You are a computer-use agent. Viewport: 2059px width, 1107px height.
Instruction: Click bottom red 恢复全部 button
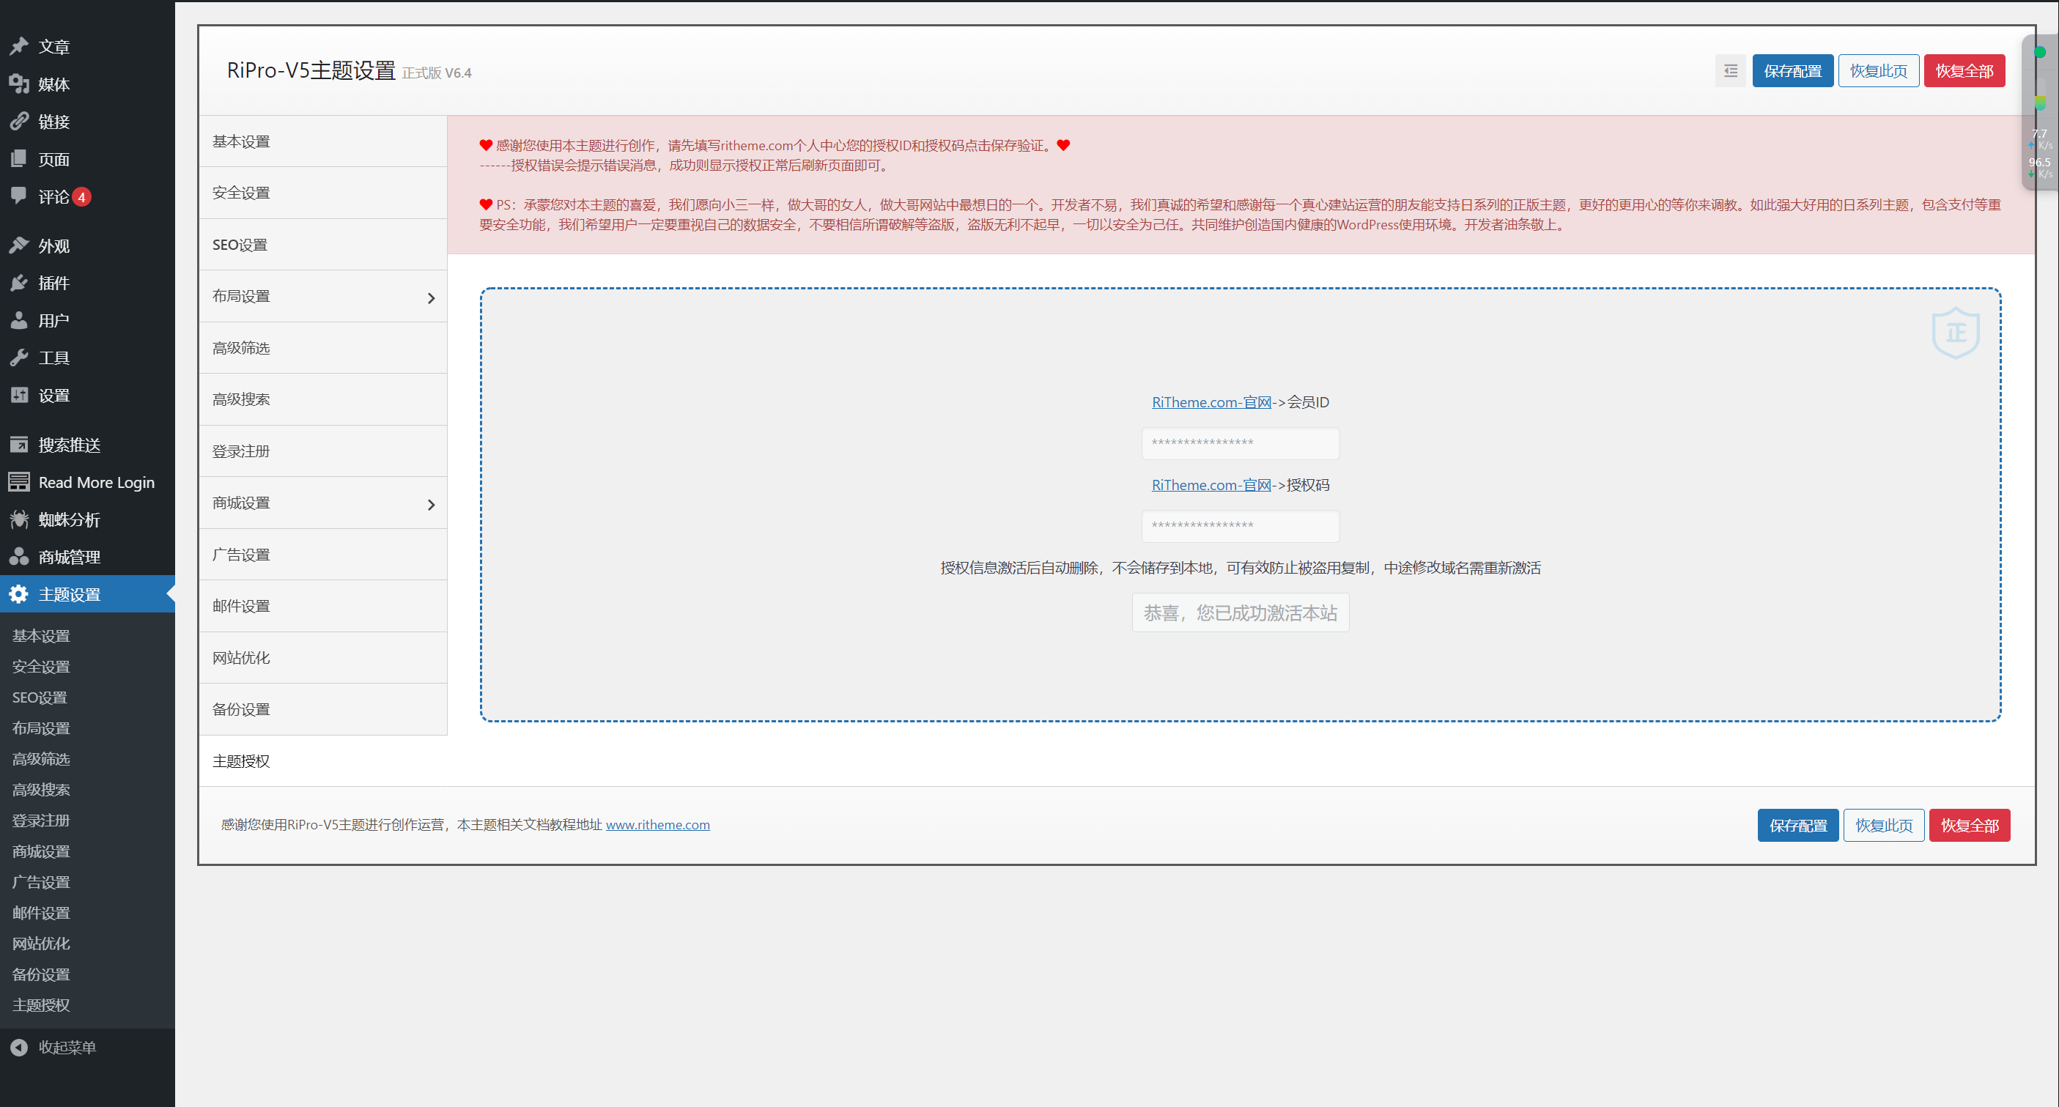[1969, 825]
